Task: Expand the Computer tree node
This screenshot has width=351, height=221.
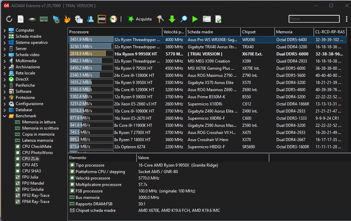Action: 4,30
